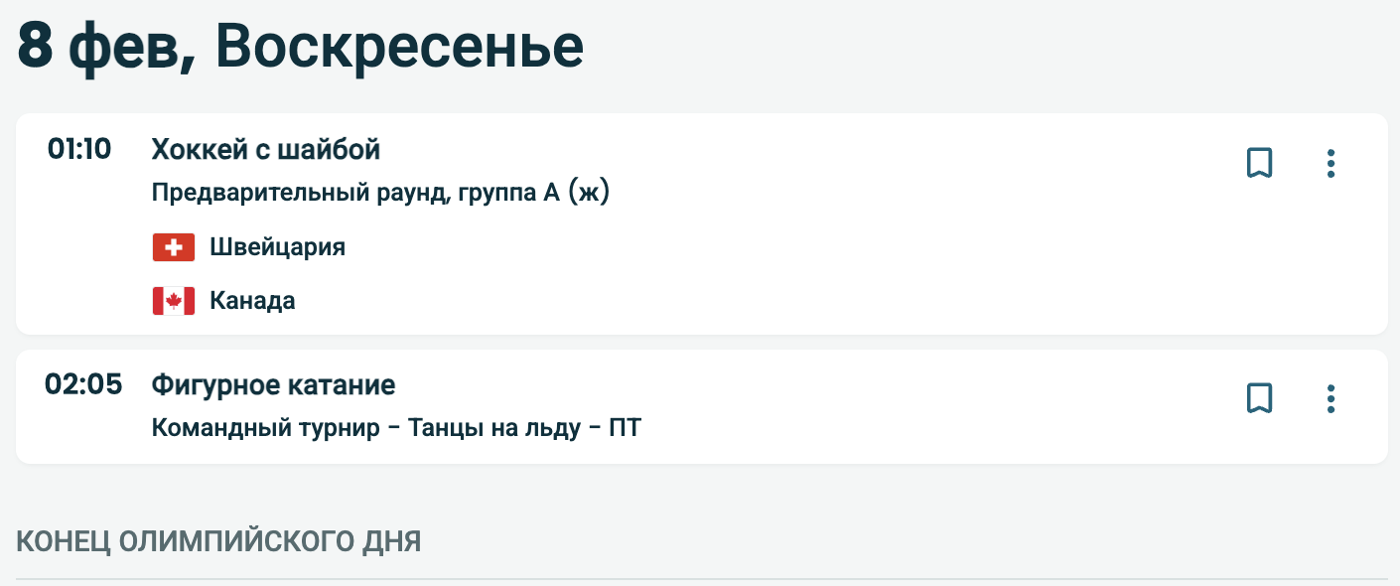Click the 01:10 start time
The height and width of the screenshot is (586, 1400).
tap(79, 149)
